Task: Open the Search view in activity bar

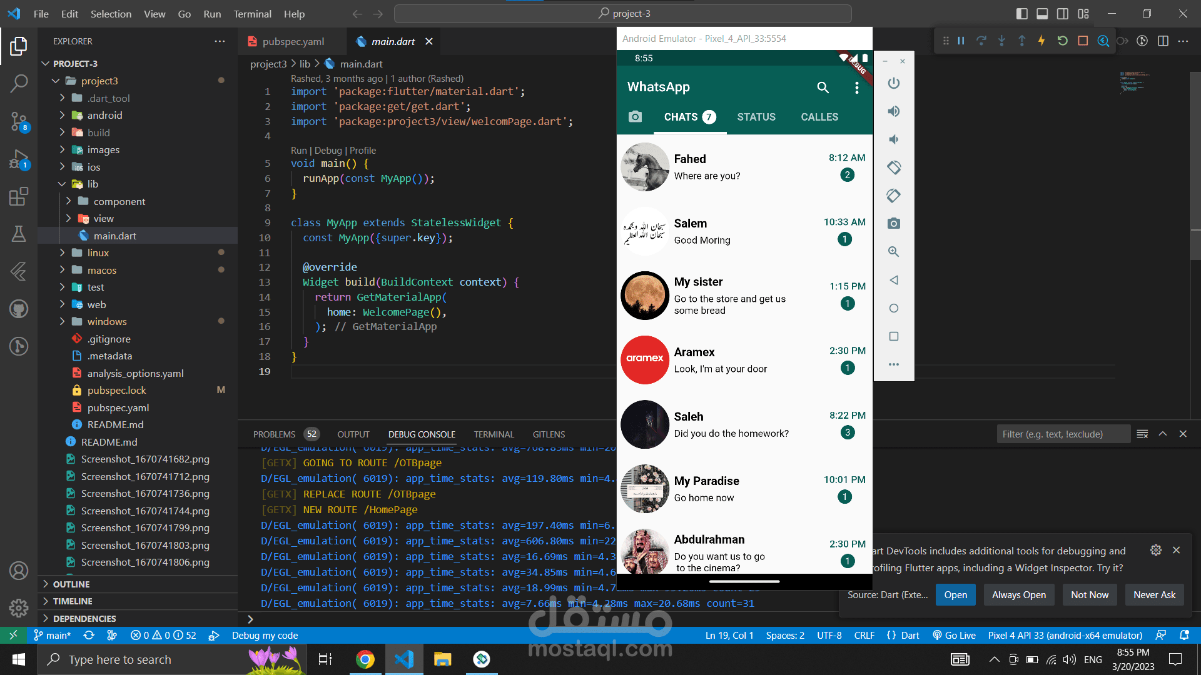Action: click(x=19, y=82)
